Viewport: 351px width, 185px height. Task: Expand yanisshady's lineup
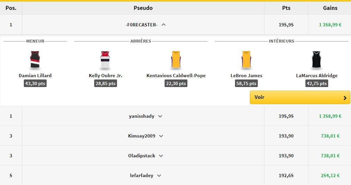pyautogui.click(x=160, y=116)
